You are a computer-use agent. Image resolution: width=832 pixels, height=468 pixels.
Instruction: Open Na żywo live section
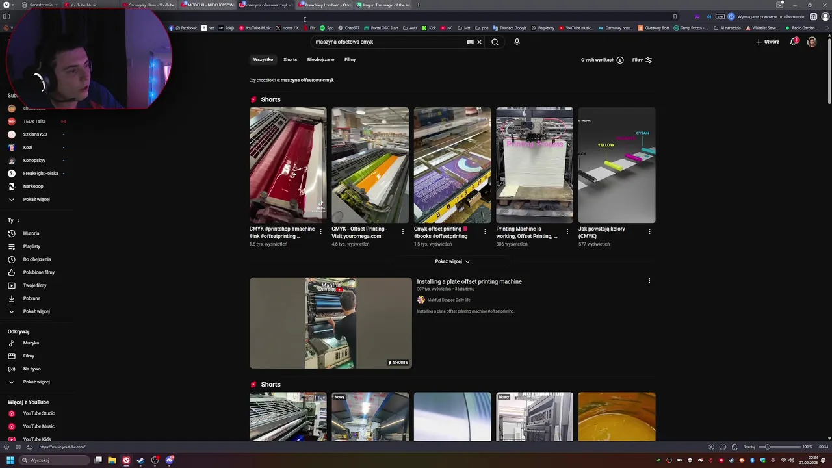32,369
